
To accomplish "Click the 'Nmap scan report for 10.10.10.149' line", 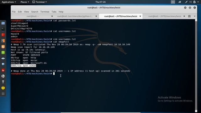I will click(33, 47).
